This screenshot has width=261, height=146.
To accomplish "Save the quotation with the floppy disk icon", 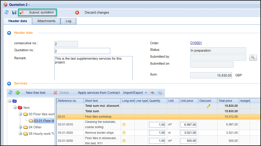I will (14, 12).
